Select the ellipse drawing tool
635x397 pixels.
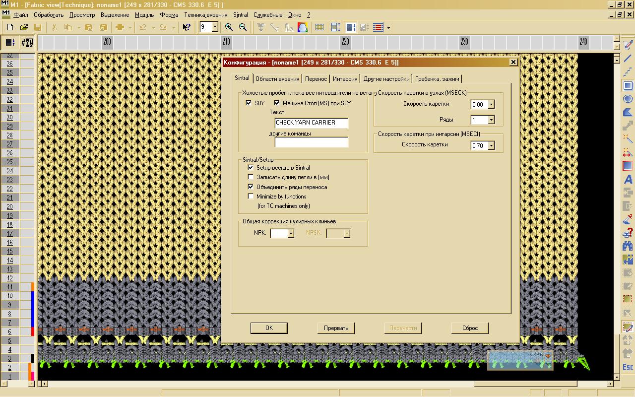[x=628, y=99]
